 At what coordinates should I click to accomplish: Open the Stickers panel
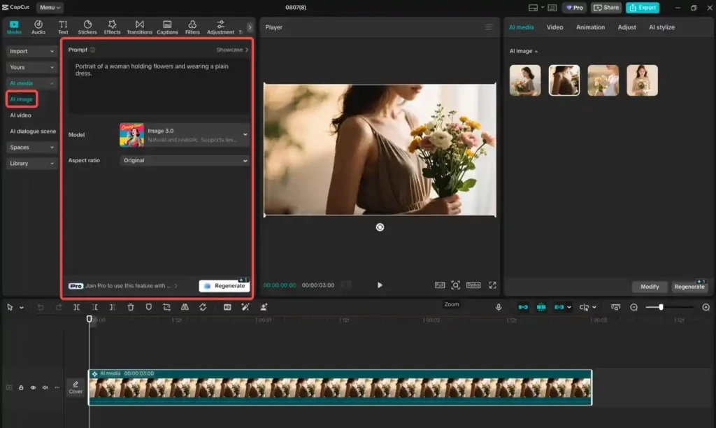(x=87, y=27)
